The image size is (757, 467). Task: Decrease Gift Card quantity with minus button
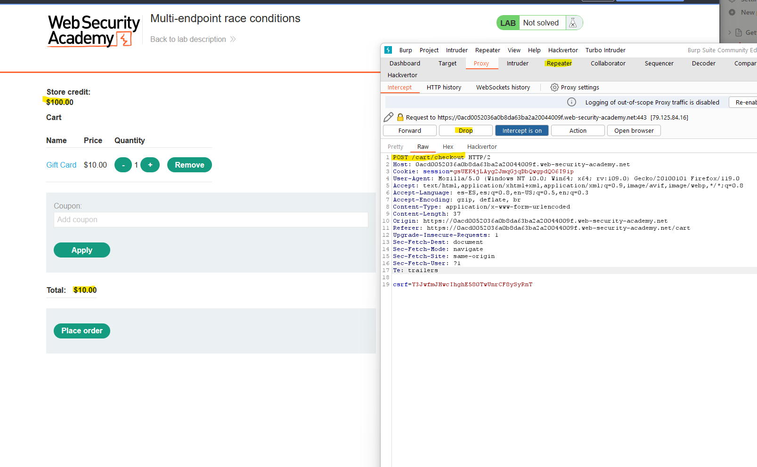point(123,165)
